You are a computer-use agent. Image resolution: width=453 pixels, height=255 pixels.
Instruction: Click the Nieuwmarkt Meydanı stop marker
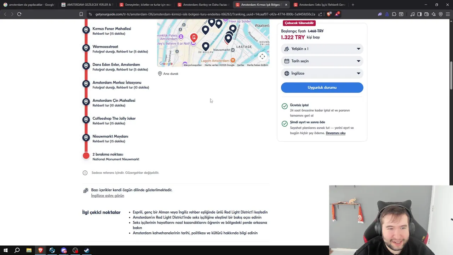tap(86, 138)
